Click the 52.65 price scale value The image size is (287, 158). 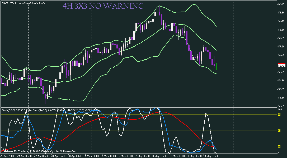pyautogui.click(x=281, y=106)
